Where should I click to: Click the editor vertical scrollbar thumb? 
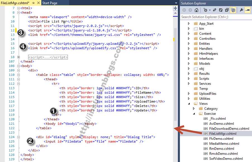[x=175, y=74]
